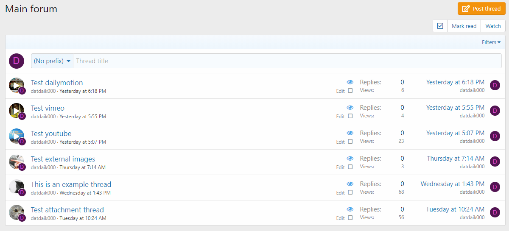
Task: Click the Mark read button
Action: point(464,26)
